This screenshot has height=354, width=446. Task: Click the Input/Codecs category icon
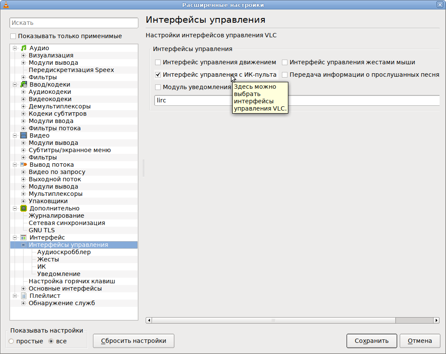[24, 84]
